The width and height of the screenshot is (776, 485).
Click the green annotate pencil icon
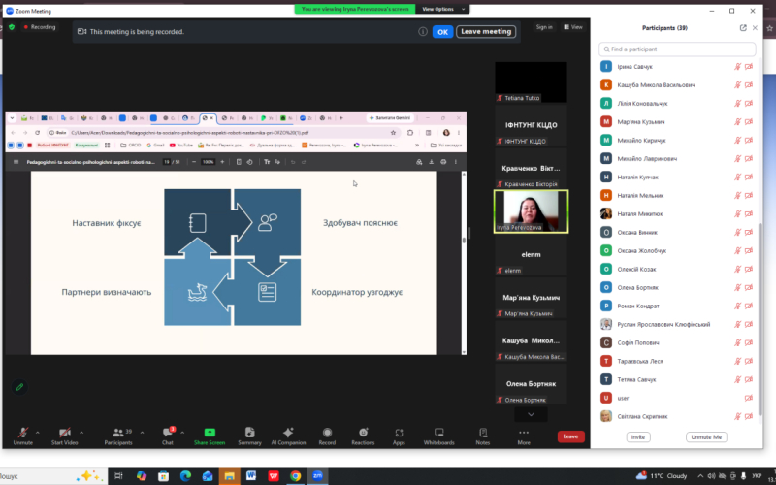(x=19, y=387)
